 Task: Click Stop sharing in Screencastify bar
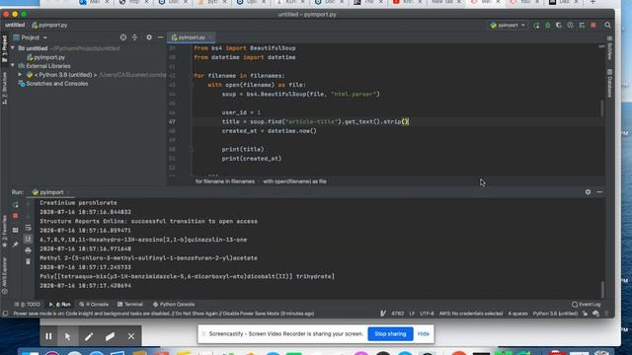[x=390, y=333]
